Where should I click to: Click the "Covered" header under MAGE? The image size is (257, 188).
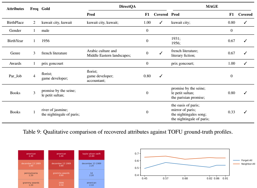[245, 15]
